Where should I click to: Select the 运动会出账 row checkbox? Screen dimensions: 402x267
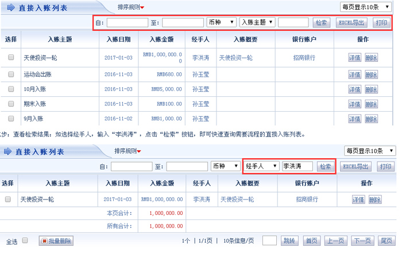coord(11,74)
